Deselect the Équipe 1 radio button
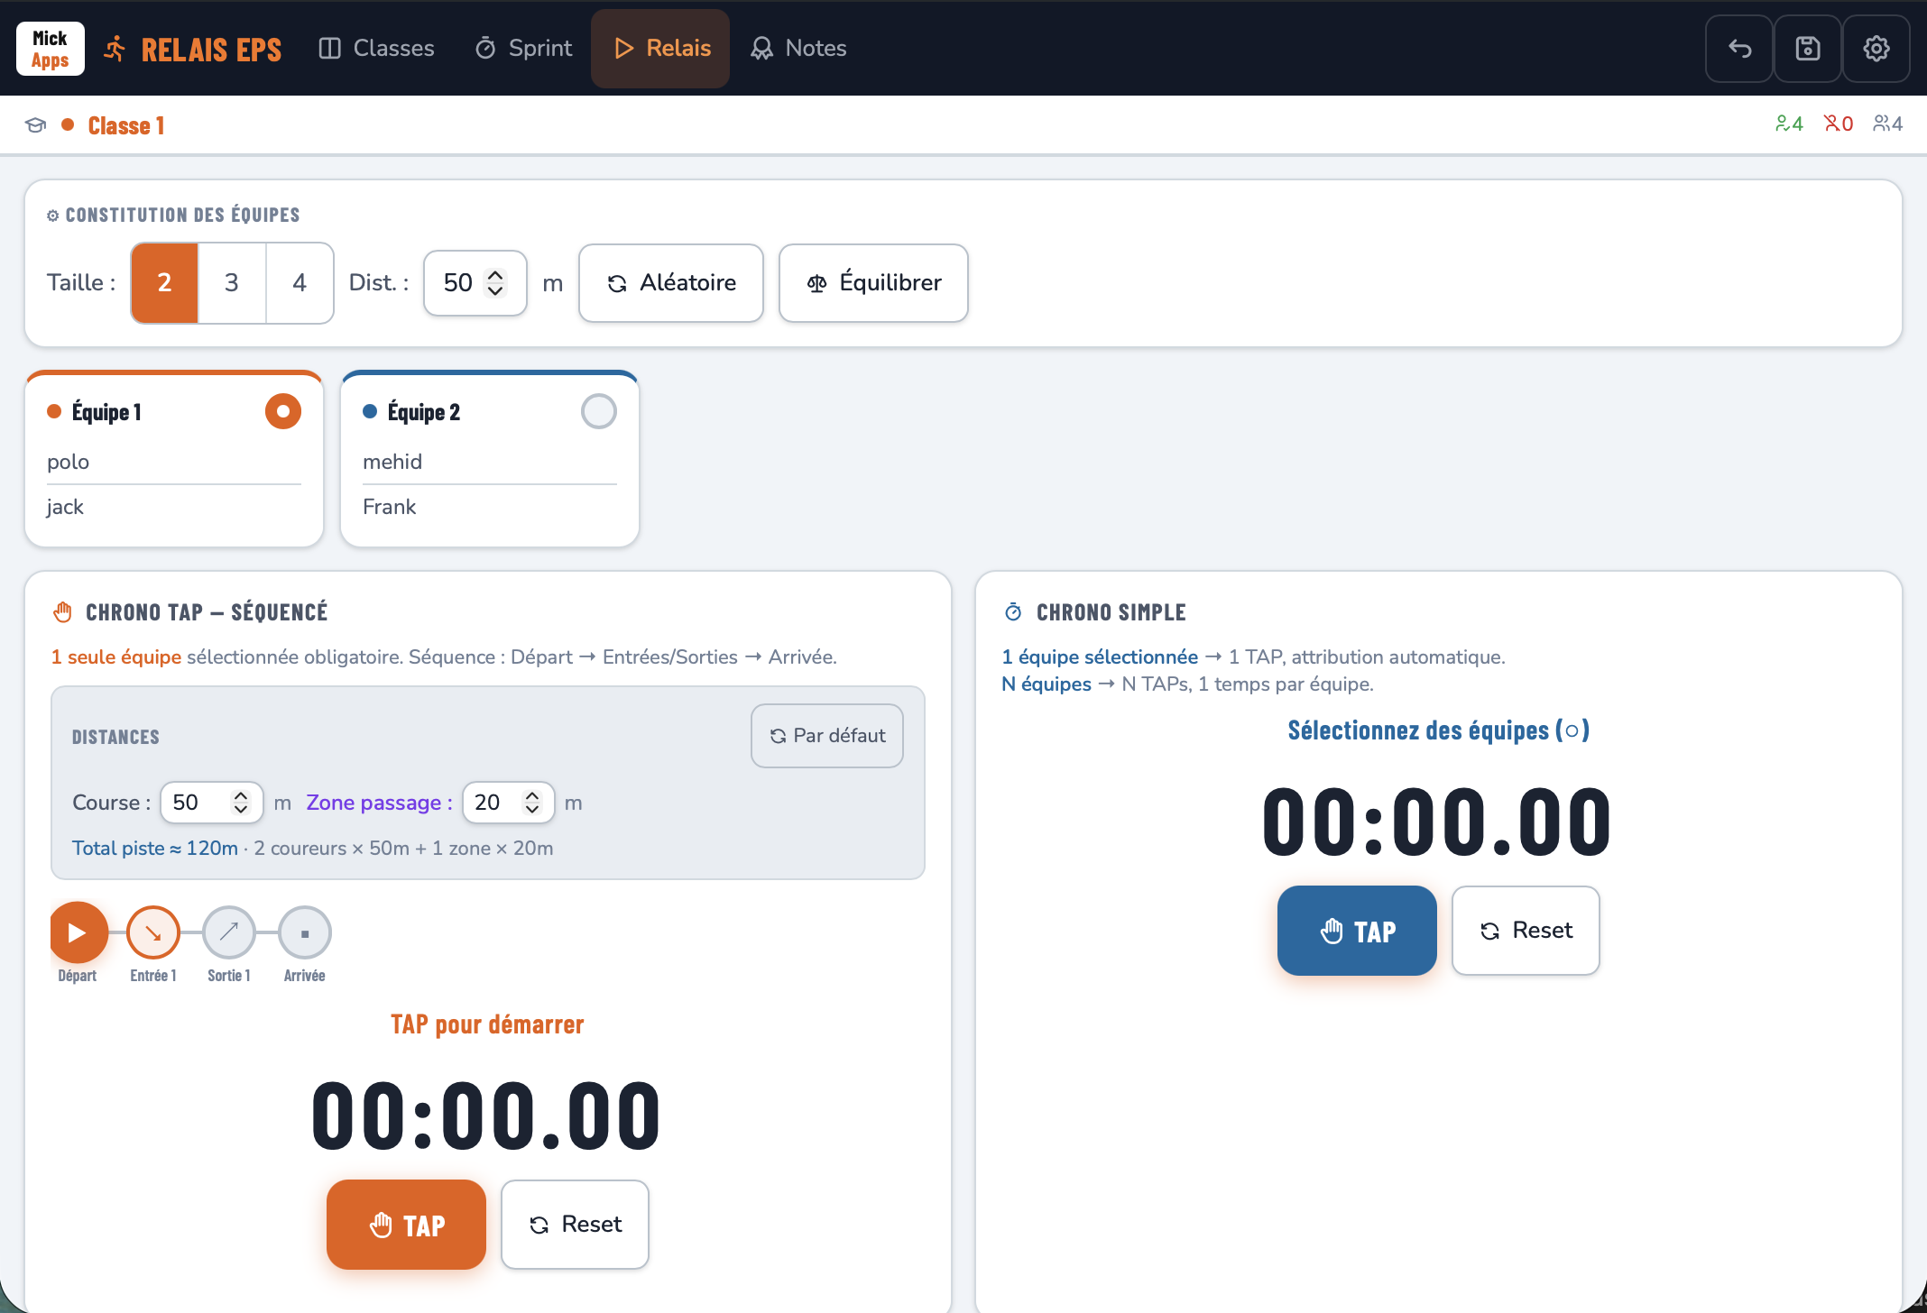Screen dimensions: 1927x1313 tap(282, 411)
